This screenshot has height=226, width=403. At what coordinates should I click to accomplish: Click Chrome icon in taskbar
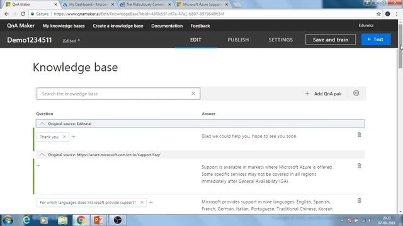click(81, 220)
